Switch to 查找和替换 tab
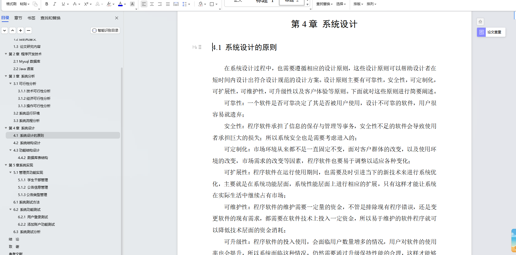This screenshot has height=255, width=516. (50, 18)
